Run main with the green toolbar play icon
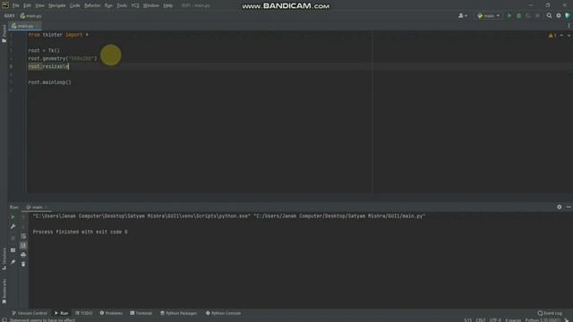 coord(509,16)
